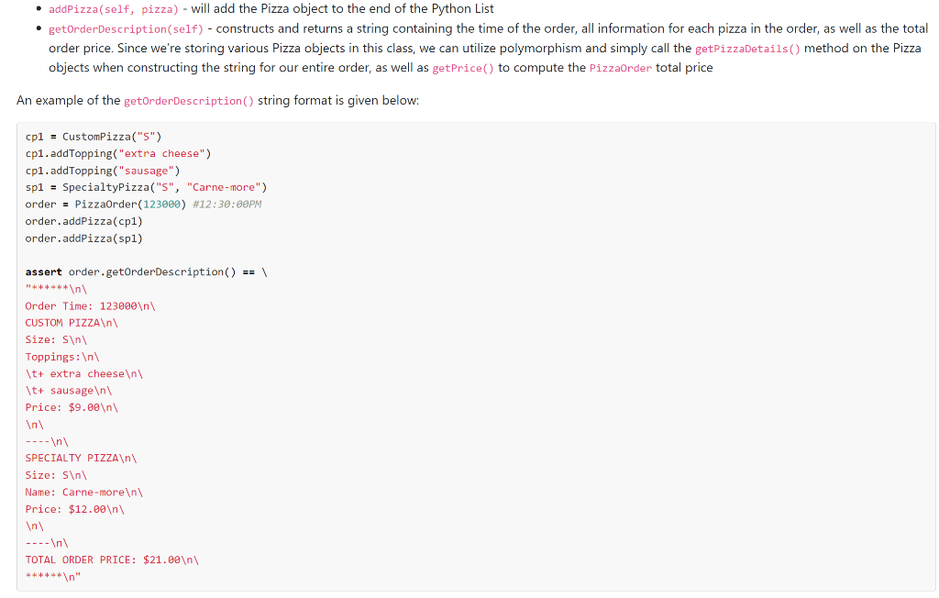
Task: Click the \t+ extra cheese line
Action: (83, 373)
